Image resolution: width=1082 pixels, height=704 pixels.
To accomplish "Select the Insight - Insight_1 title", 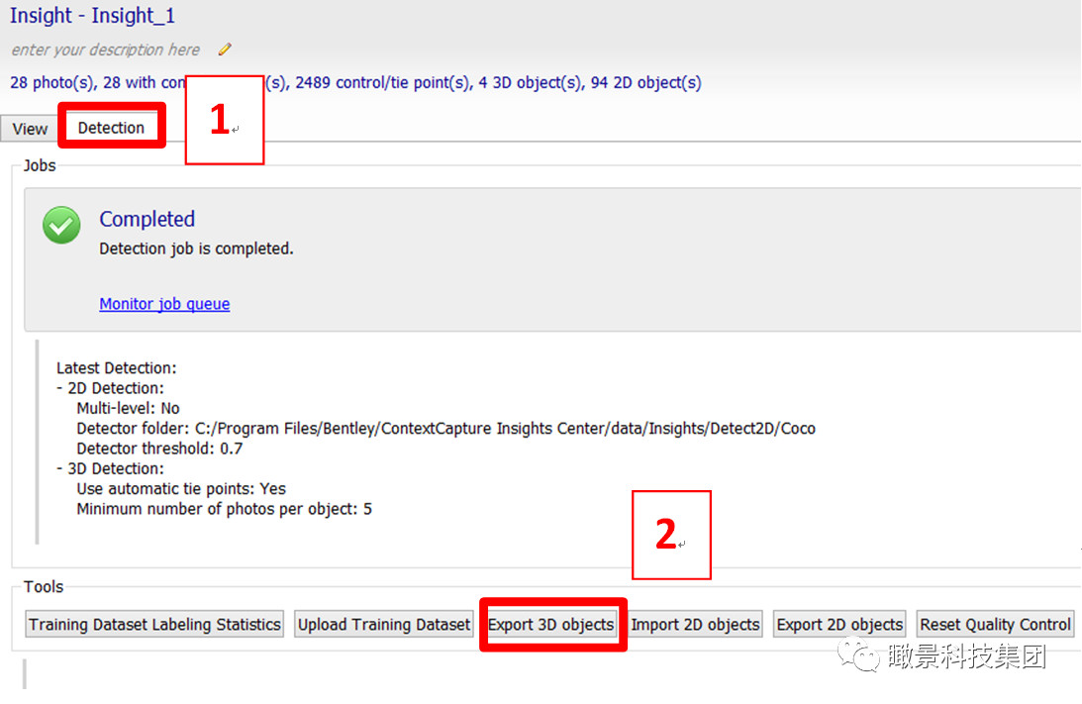I will click(x=92, y=15).
